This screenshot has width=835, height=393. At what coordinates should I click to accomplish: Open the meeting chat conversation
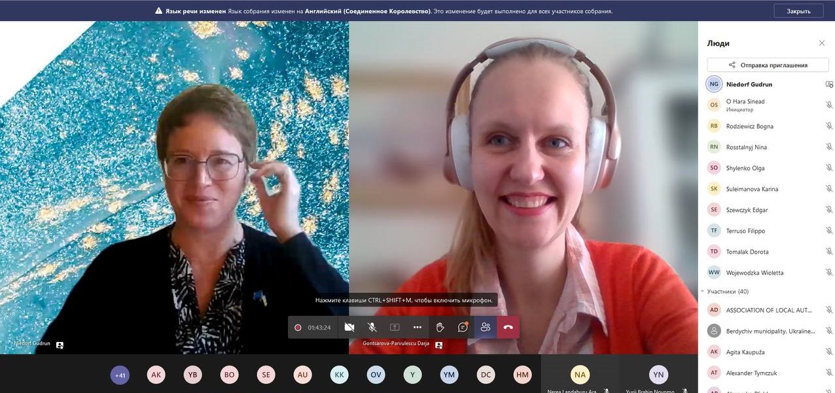(x=463, y=327)
